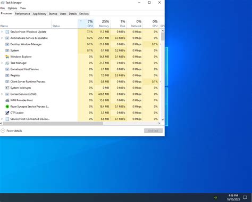Select the Windows Explorer process name

coord(21,56)
